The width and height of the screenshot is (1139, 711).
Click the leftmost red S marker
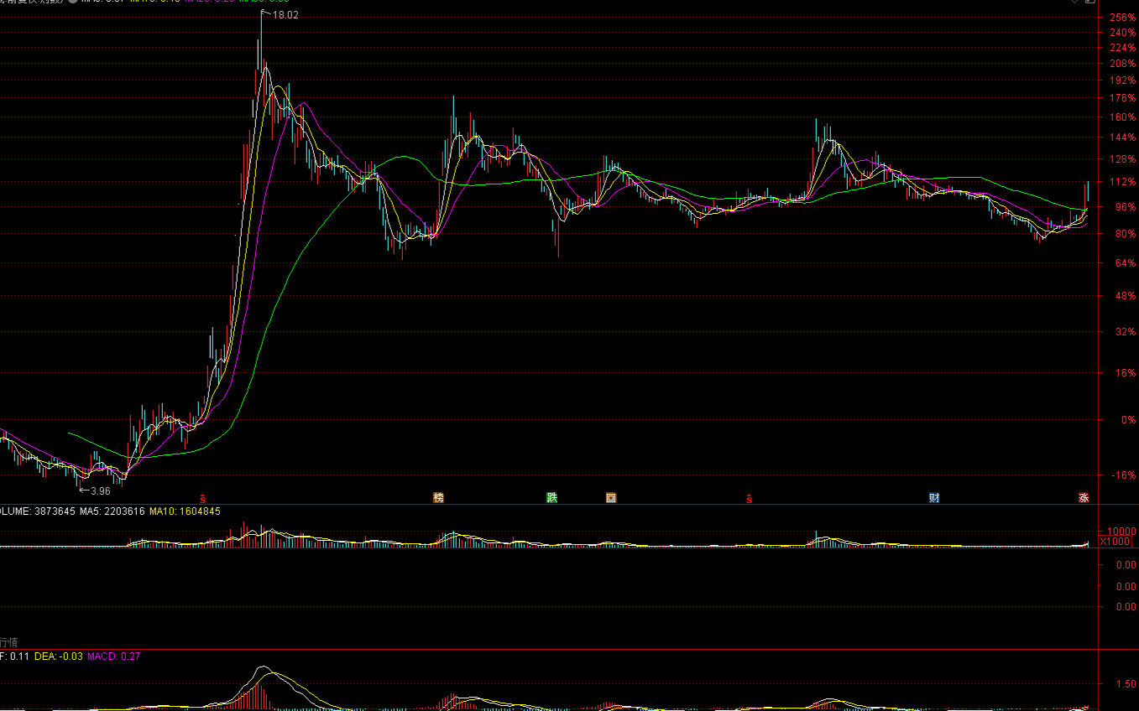(x=202, y=499)
